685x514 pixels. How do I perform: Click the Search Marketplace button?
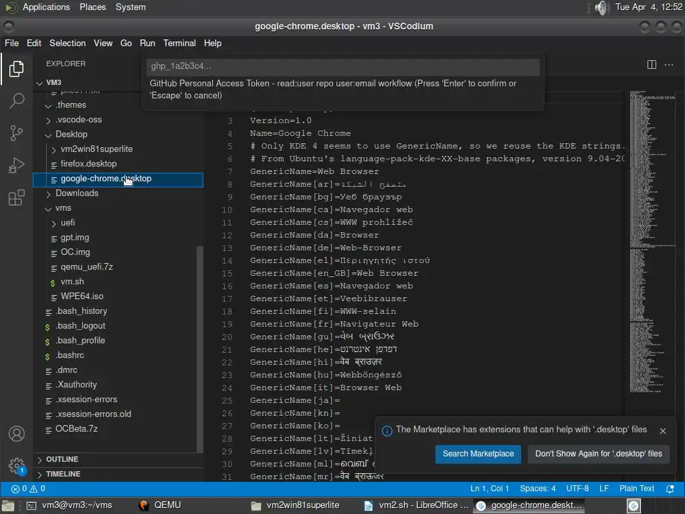click(x=478, y=454)
